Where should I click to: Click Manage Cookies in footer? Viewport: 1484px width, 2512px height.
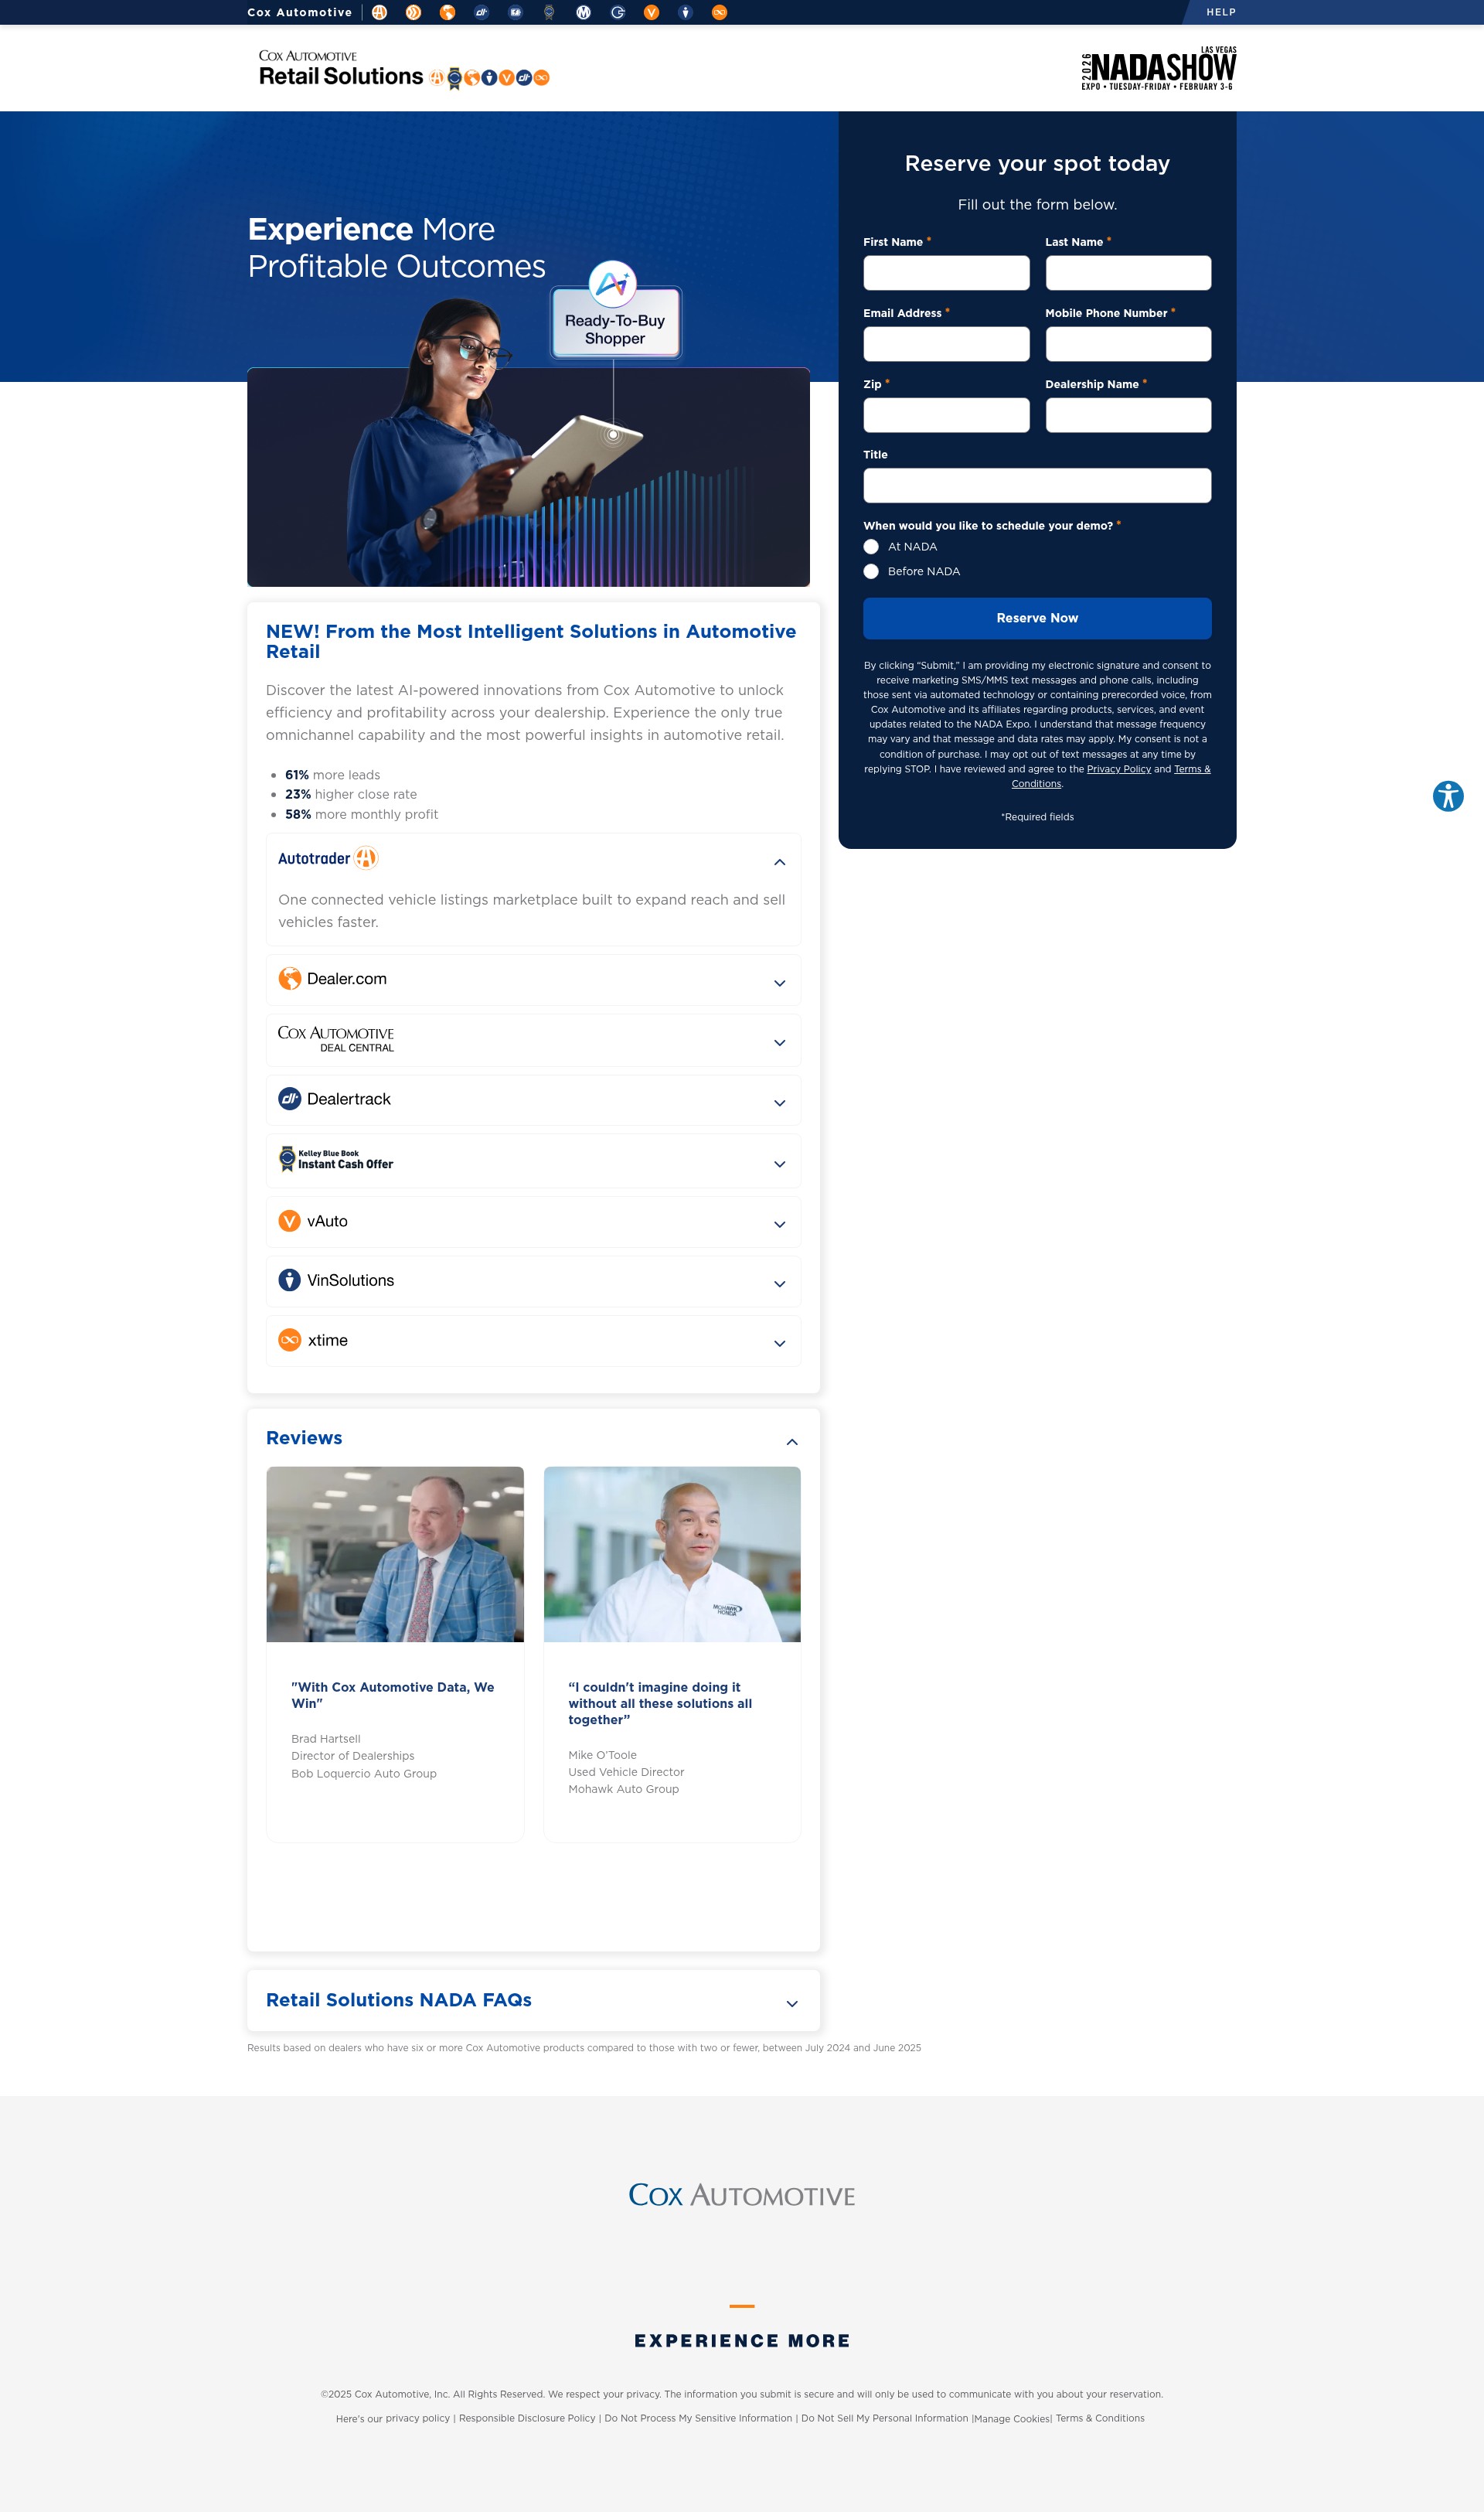pyautogui.click(x=1012, y=2419)
